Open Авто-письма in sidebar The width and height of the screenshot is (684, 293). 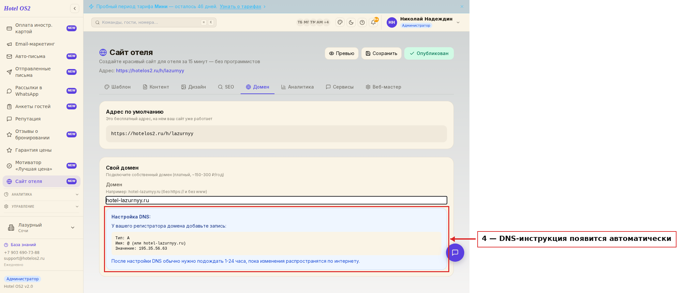42,56
